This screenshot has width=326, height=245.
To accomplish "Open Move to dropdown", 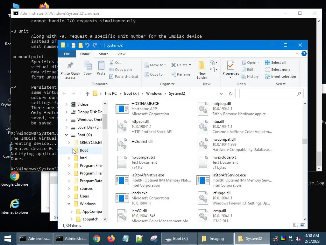I will 155,65.
